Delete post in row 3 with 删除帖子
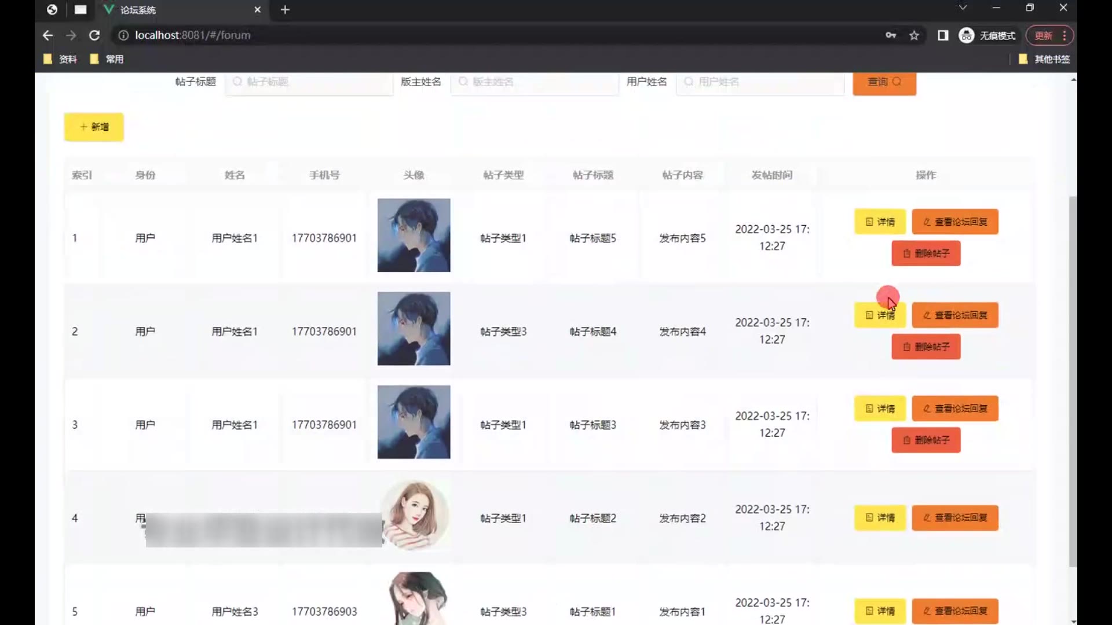1112x625 pixels. (926, 440)
